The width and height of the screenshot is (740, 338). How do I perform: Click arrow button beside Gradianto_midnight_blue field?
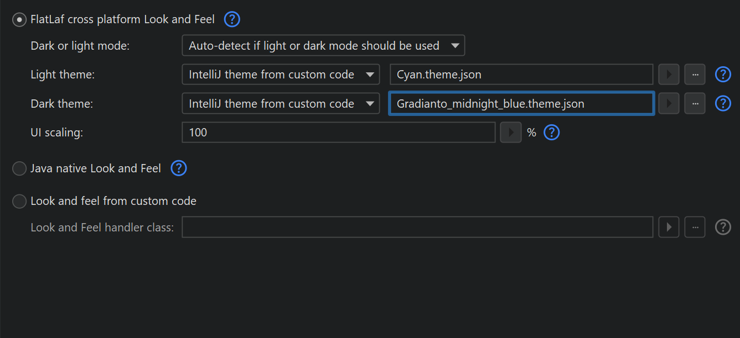pos(669,103)
